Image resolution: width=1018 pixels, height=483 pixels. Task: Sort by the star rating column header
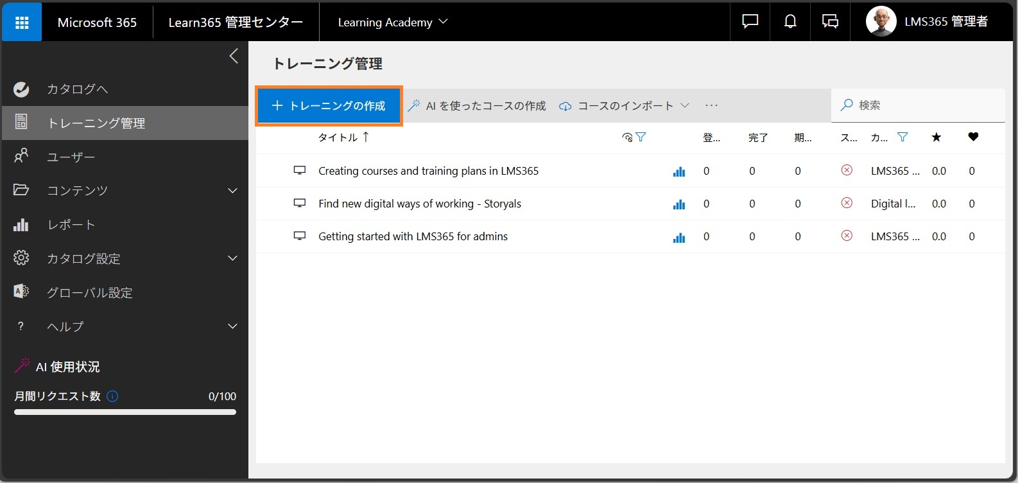coord(936,137)
